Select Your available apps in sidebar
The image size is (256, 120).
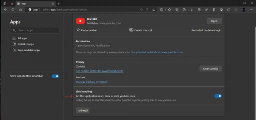pos(26,50)
